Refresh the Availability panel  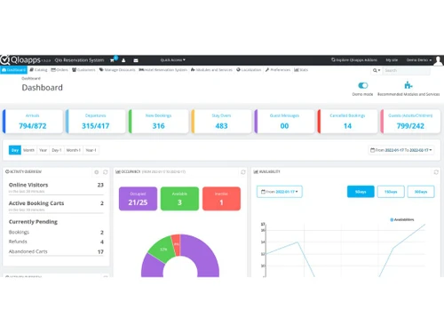tap(436, 172)
